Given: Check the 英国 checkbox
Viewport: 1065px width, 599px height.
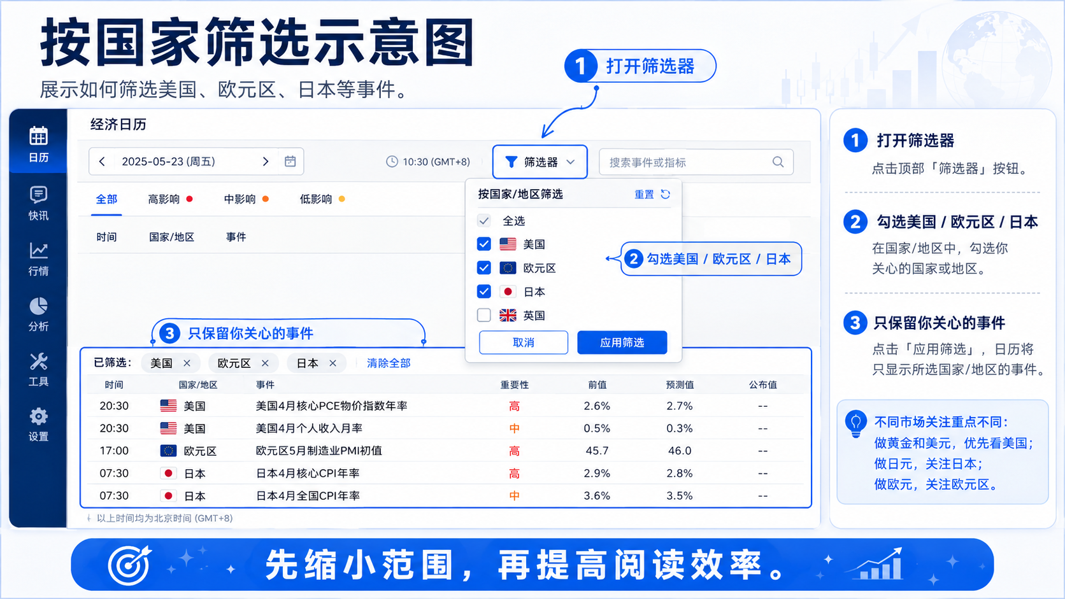Looking at the screenshot, I should pyautogui.click(x=484, y=315).
